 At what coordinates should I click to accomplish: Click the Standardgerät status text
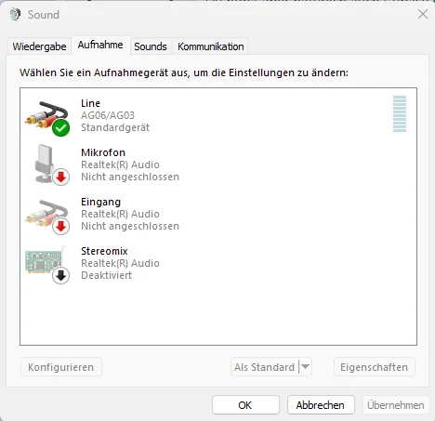[115, 127]
